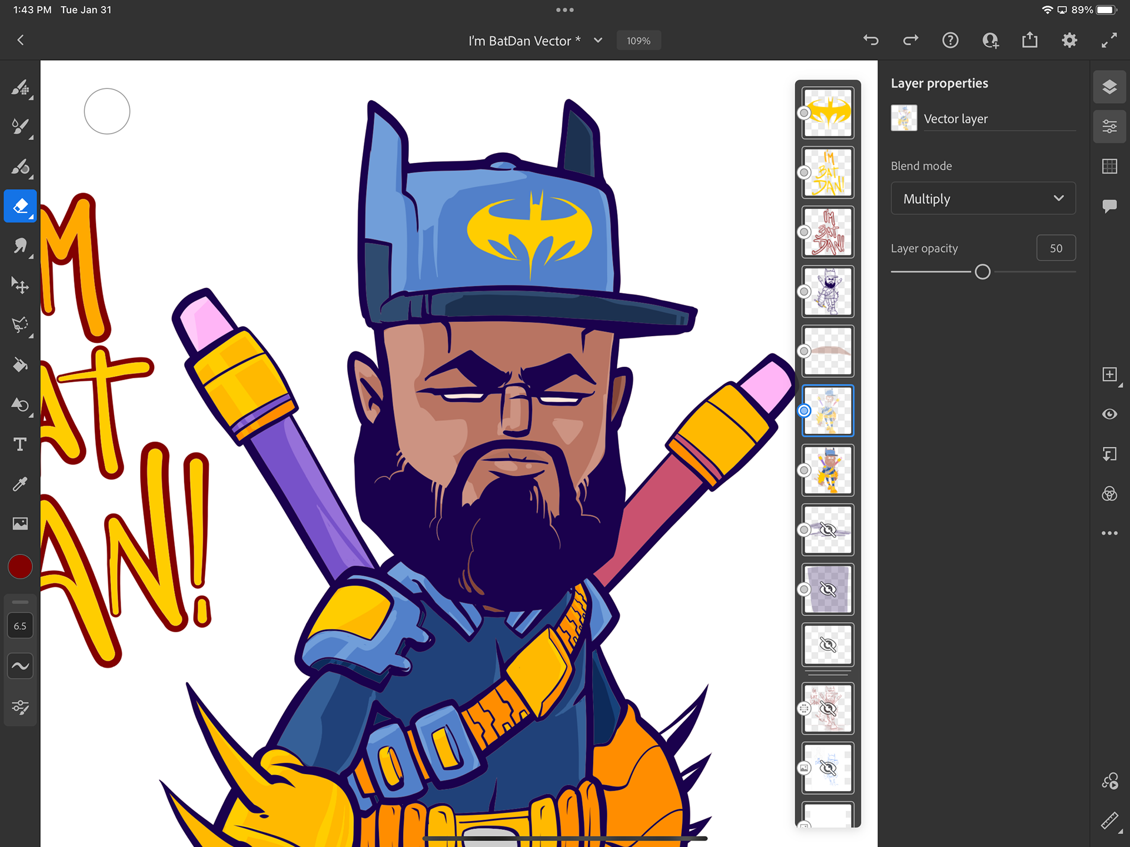Toggle the ruler drawing aid

click(x=1109, y=821)
